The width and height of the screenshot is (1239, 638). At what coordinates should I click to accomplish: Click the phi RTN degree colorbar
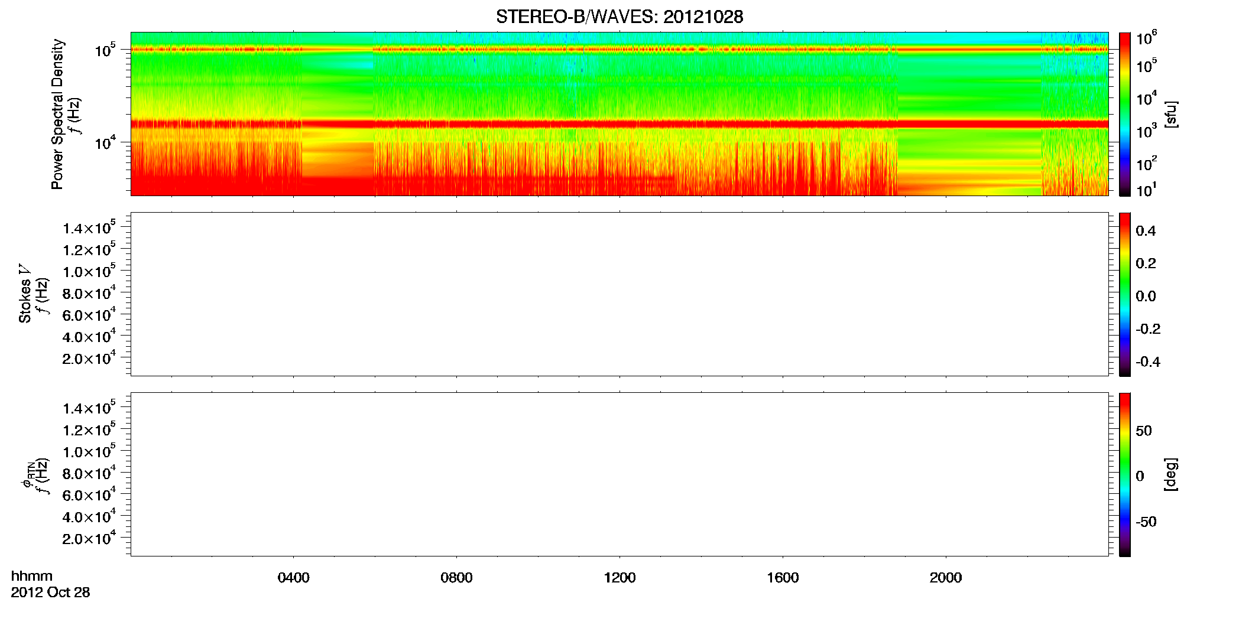coord(1124,474)
